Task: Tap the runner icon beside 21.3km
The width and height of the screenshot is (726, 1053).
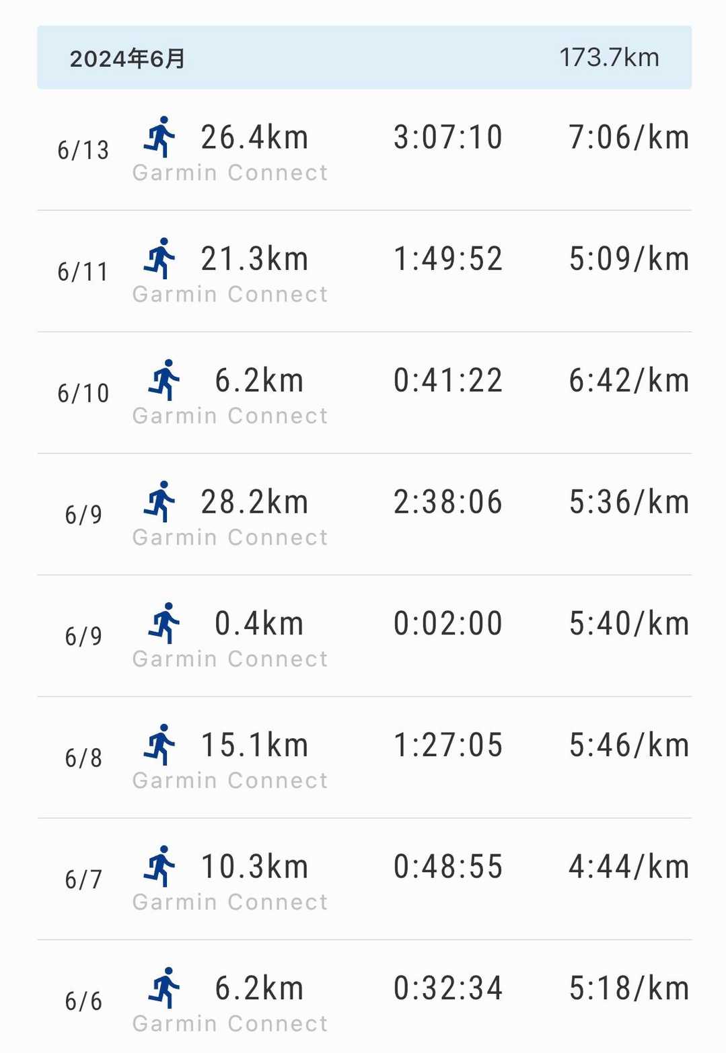Action: tap(159, 258)
